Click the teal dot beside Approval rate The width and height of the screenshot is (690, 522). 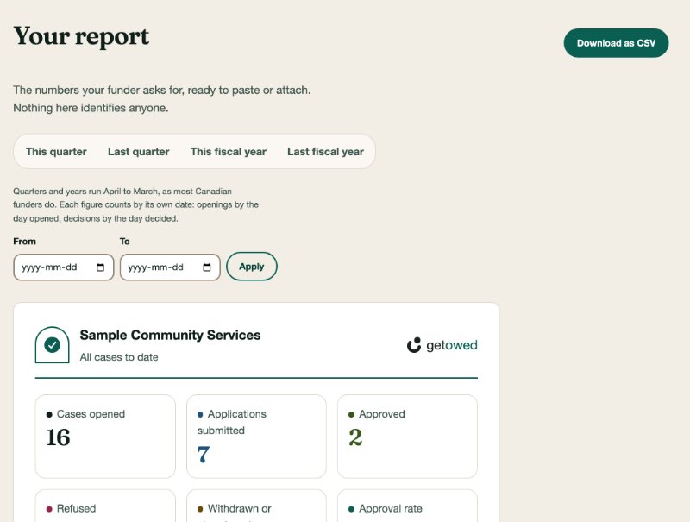coord(351,509)
